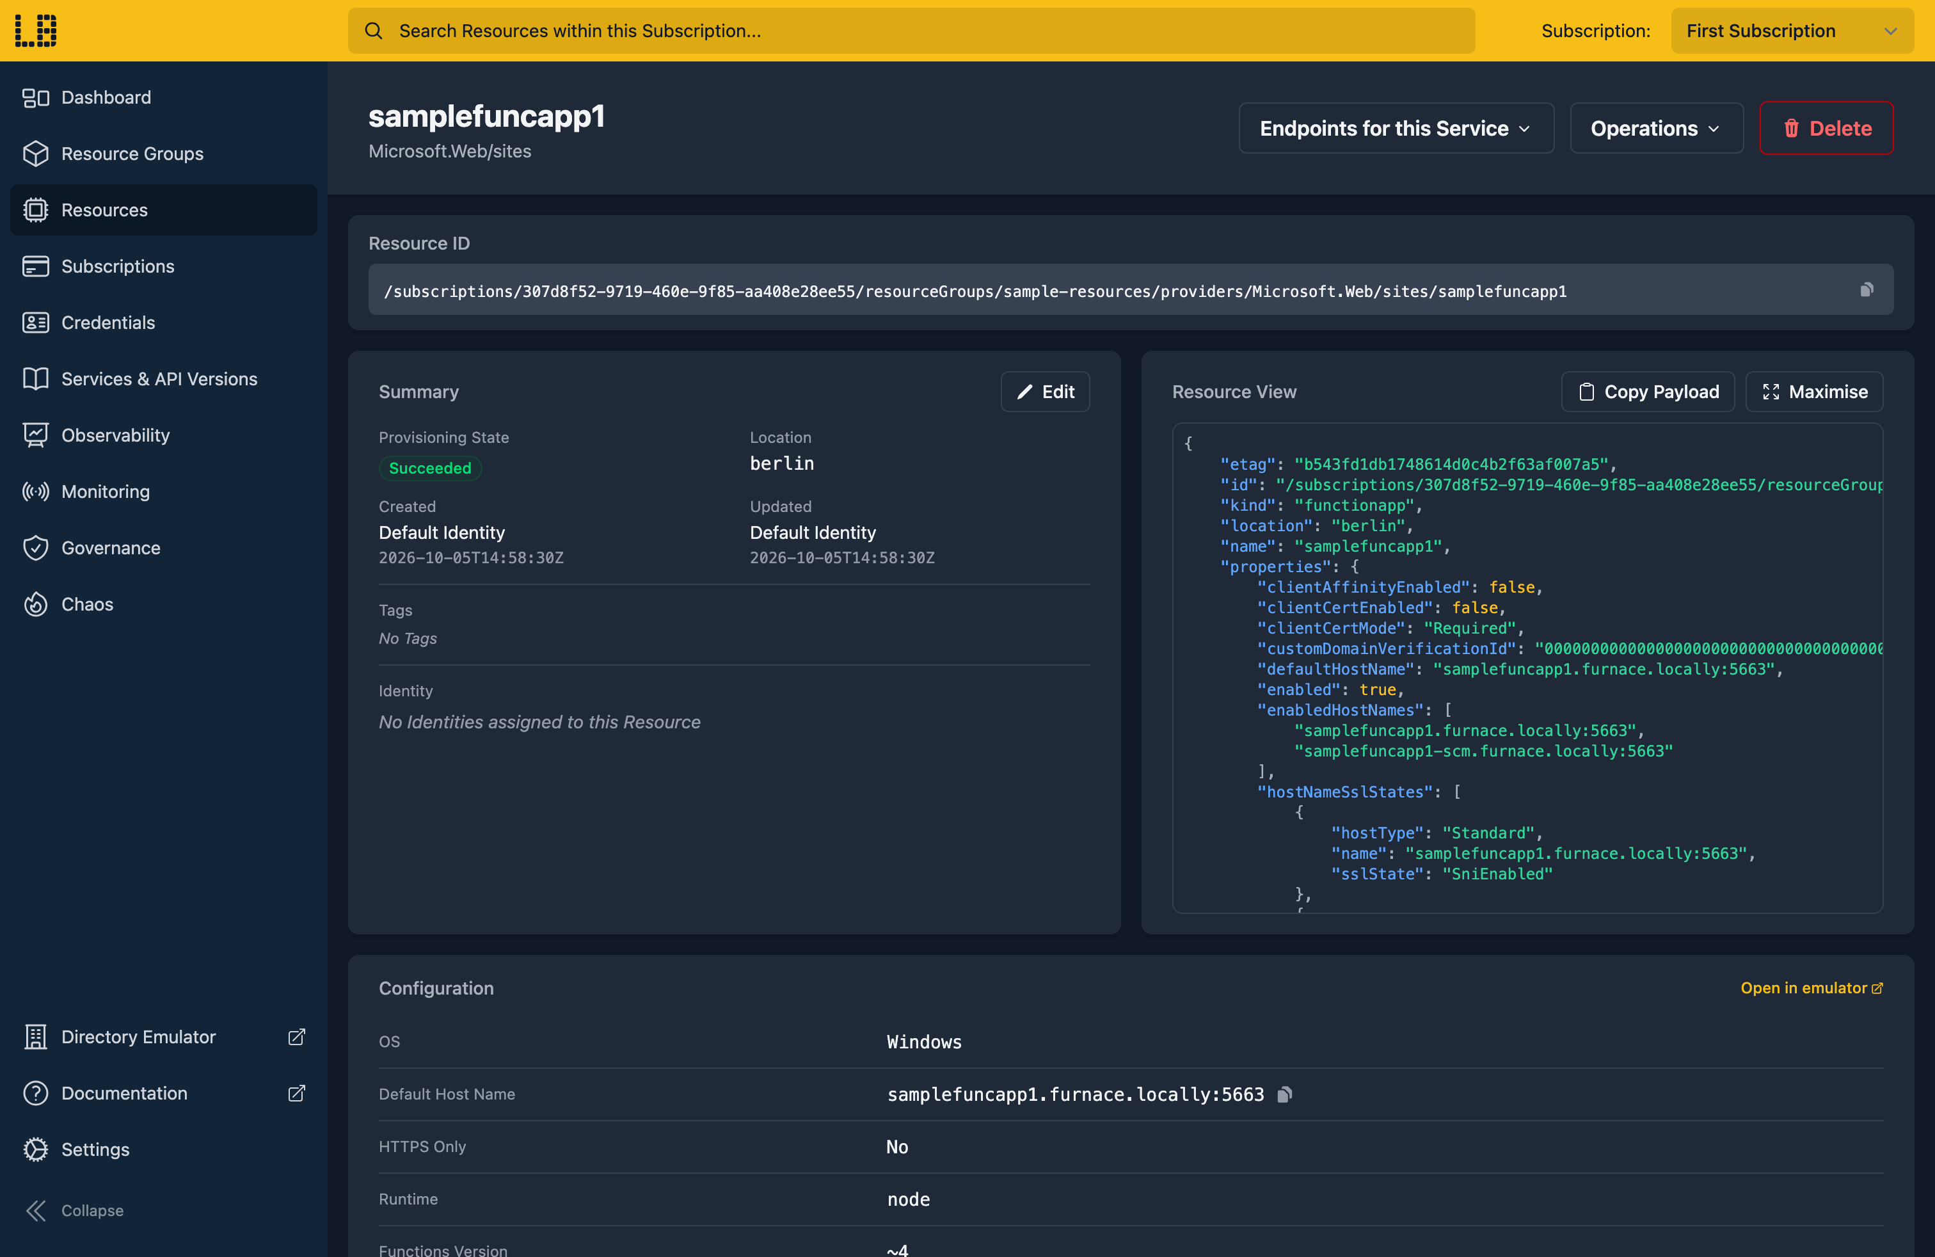Delete the samplefuncapp1 resource
1935x1257 pixels.
pyautogui.click(x=1826, y=129)
